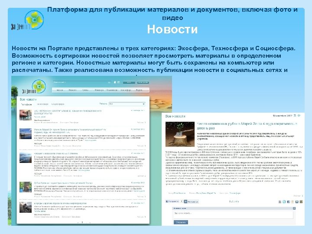Click the aerial water news thumbnail
The height and width of the screenshot is (234, 312).
[26, 158]
